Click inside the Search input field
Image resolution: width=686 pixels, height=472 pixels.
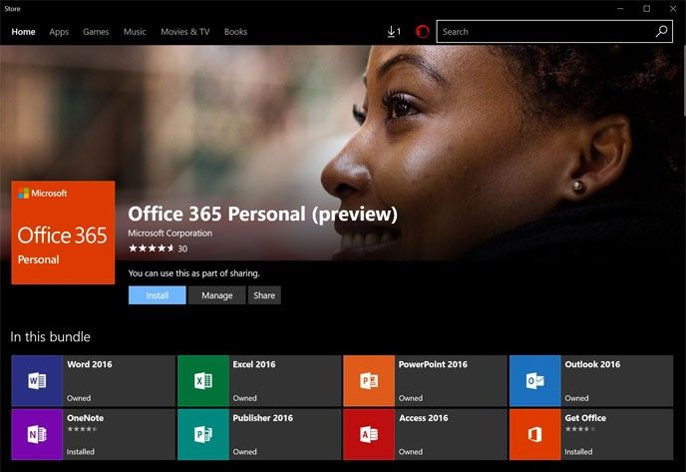[x=543, y=32]
